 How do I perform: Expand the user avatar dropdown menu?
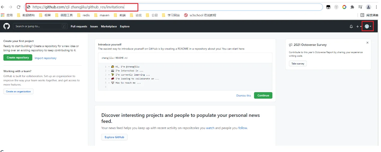(x=367, y=26)
